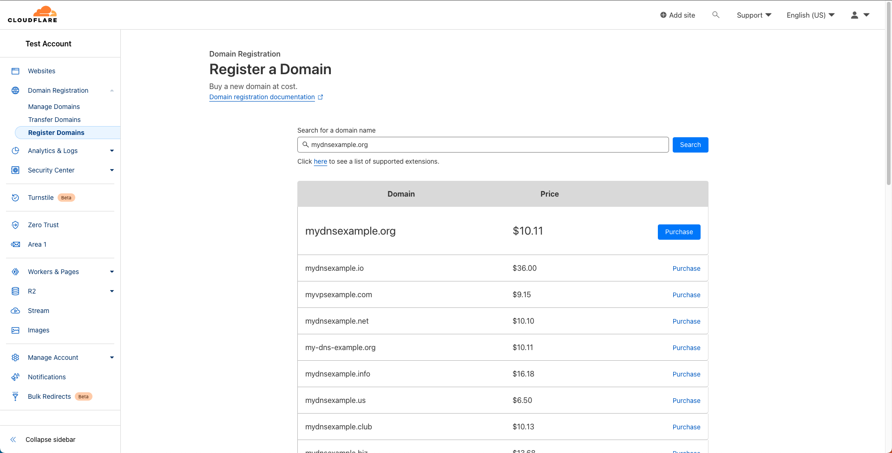Expand the Analytics & Logs section

[111, 151]
